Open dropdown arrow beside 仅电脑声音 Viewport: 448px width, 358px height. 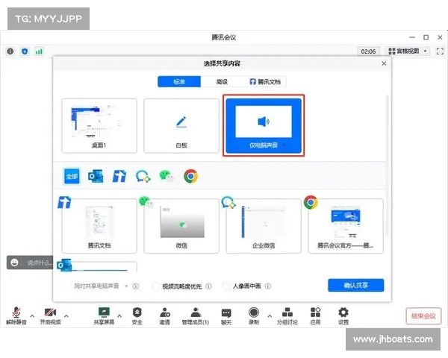tap(284, 145)
